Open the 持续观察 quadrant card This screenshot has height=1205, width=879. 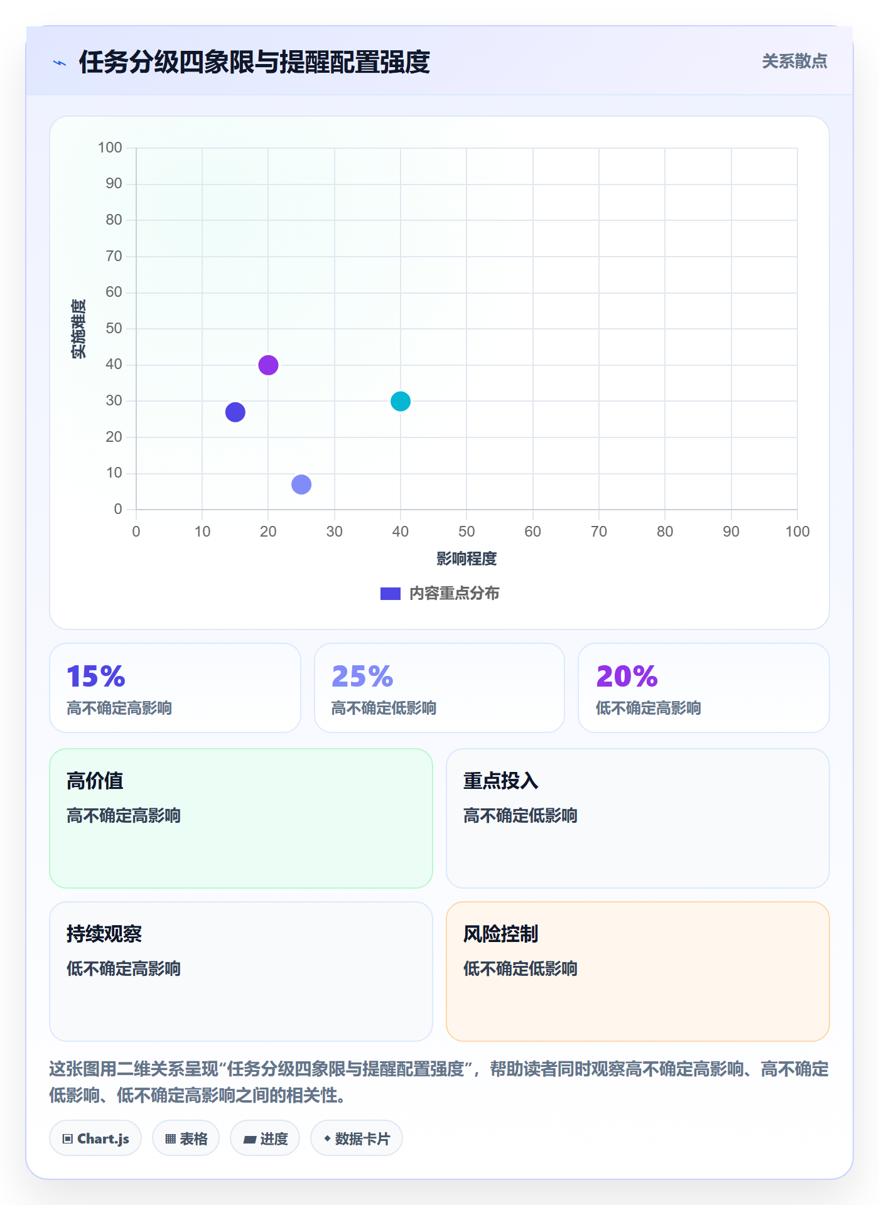point(241,972)
